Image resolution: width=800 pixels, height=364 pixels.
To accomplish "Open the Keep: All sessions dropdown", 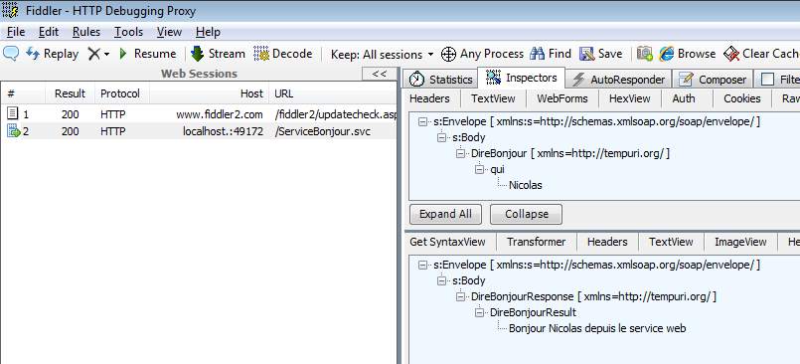I will 383,54.
